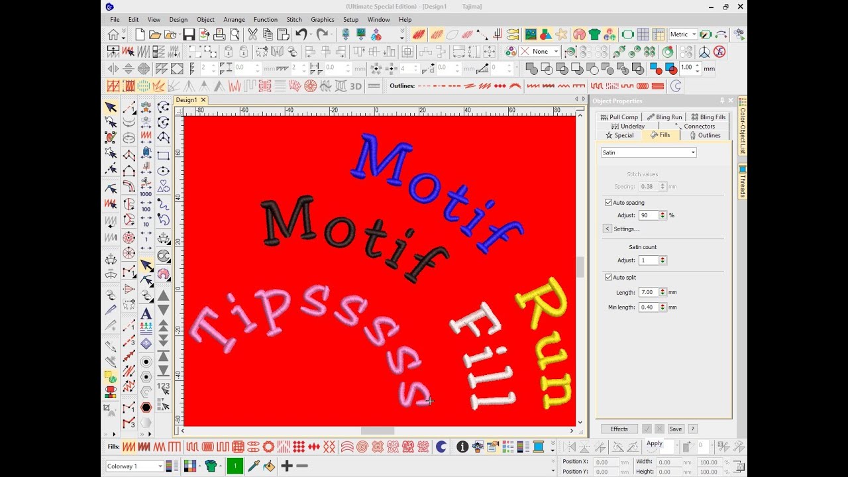
Task: Click the vertical scrollbar thumb beside canvas
Action: 580,266
